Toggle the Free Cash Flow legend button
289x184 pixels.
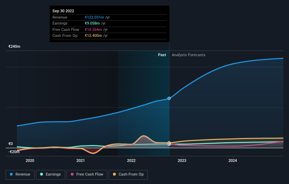point(87,175)
